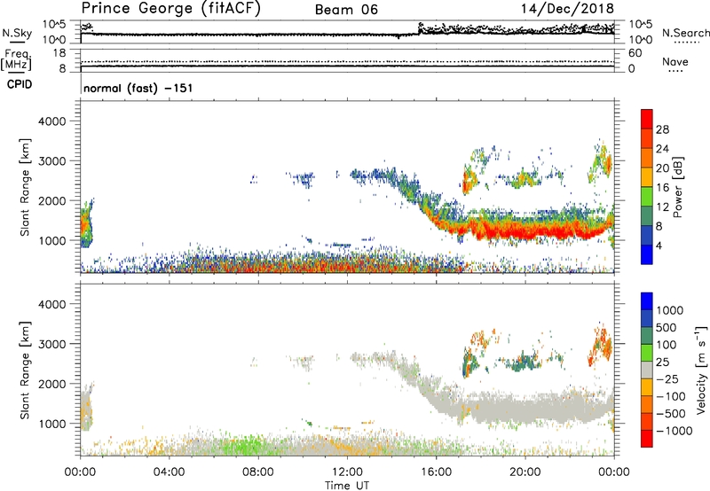Click the '28' label on Power colorbar
710x491 pixels.
coord(662,129)
